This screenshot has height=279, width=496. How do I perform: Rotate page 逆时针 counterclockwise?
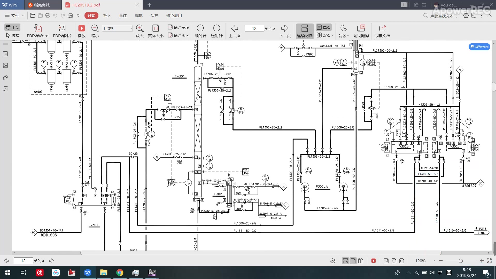tap(216, 31)
